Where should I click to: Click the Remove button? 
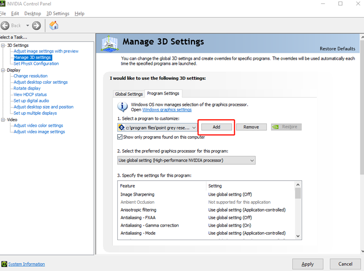click(x=251, y=127)
